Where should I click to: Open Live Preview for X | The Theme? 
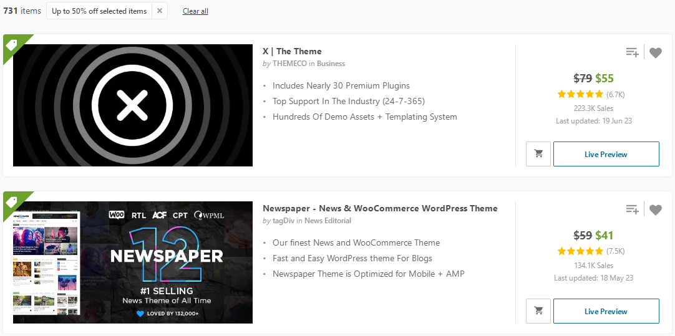[606, 153]
